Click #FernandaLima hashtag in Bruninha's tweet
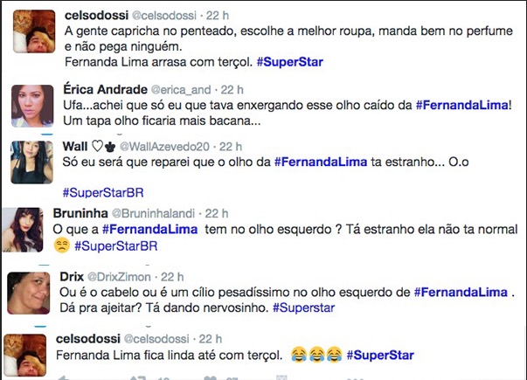The height and width of the screenshot is (380, 527). (x=142, y=229)
